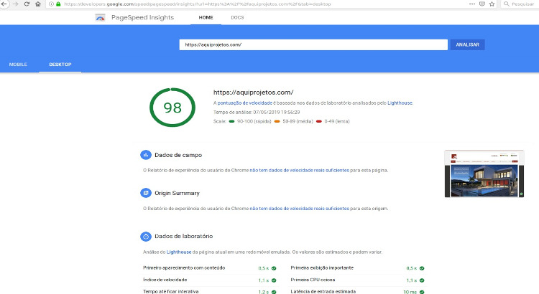539x294 pixels.
Task: Click the browser address bar URL
Action: (x=198, y=4)
